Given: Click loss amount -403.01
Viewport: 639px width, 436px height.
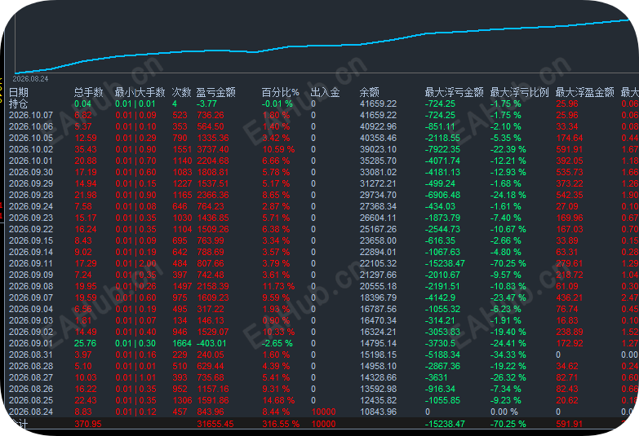Looking at the screenshot, I should pos(211,343).
